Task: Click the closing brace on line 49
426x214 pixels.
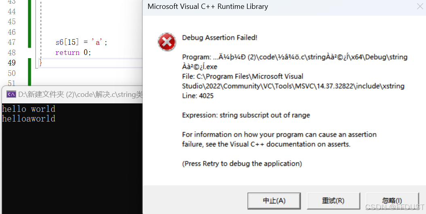Action: [41, 63]
